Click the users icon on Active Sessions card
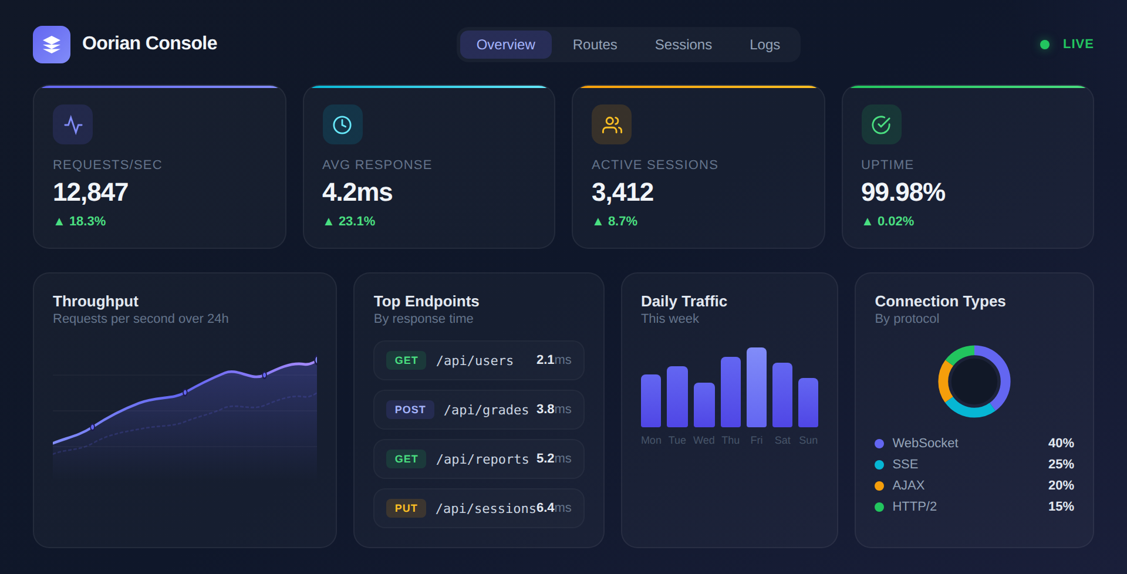 pos(611,124)
